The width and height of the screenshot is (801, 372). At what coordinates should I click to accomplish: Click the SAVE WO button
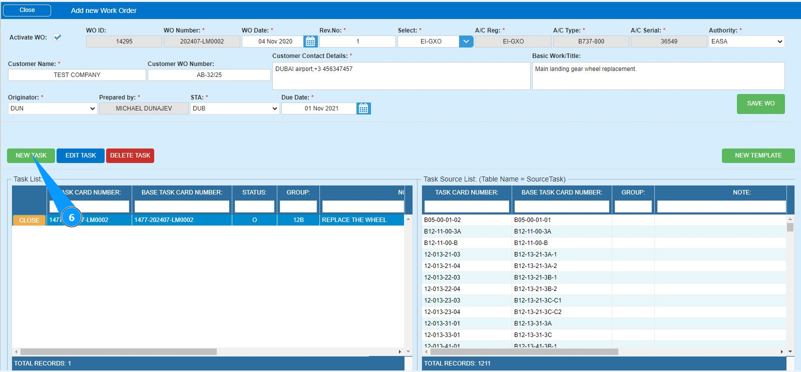760,103
